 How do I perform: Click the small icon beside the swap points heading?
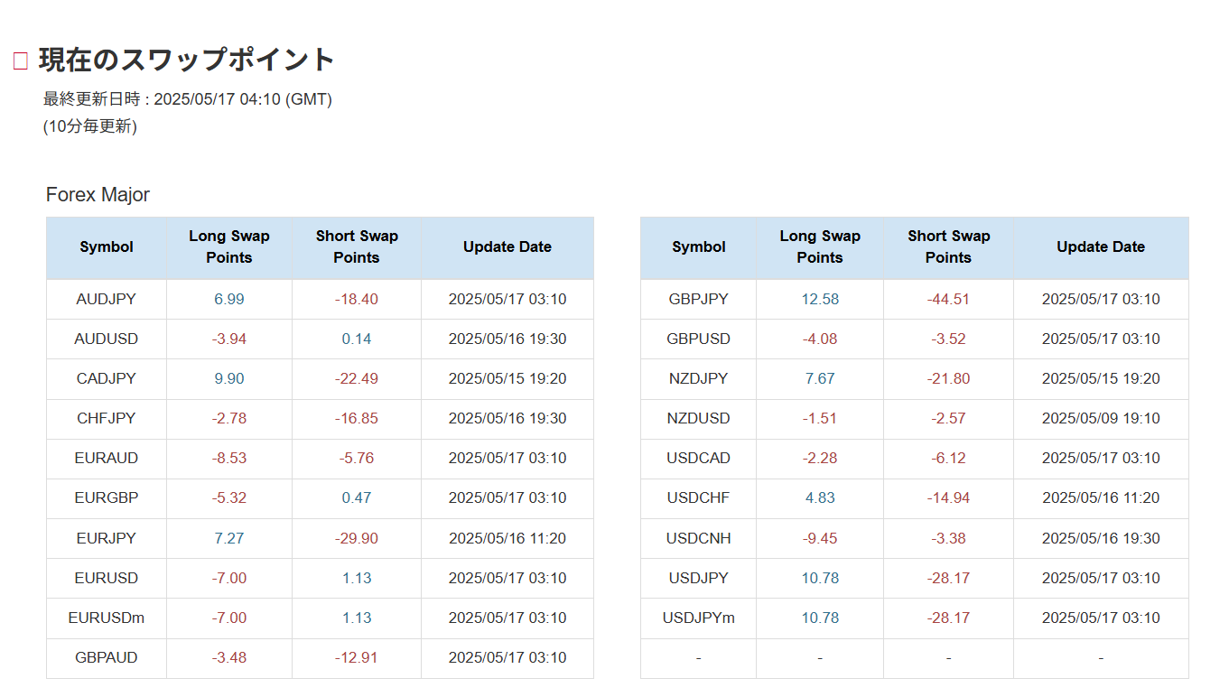pyautogui.click(x=21, y=61)
